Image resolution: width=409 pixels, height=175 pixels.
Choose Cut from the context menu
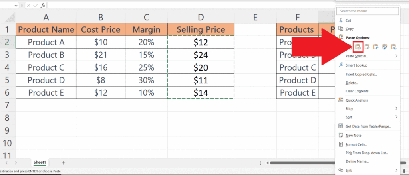367,20
